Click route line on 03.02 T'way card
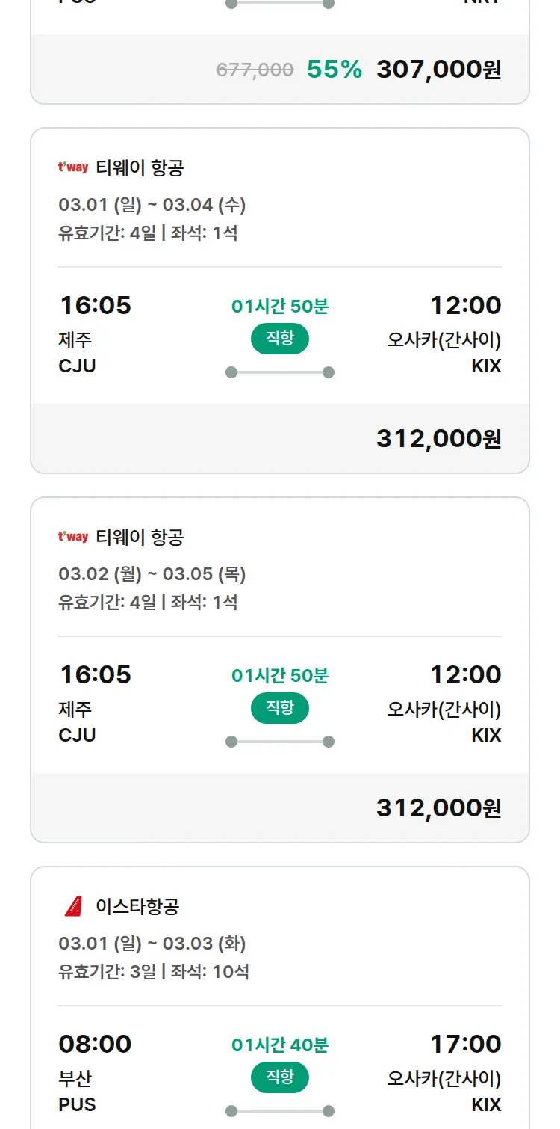This screenshot has width=560, height=1129. (x=280, y=742)
